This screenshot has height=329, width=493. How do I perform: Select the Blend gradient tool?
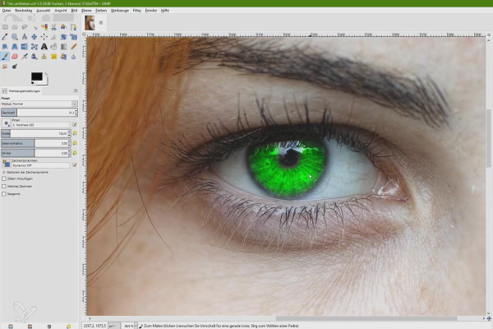63,47
